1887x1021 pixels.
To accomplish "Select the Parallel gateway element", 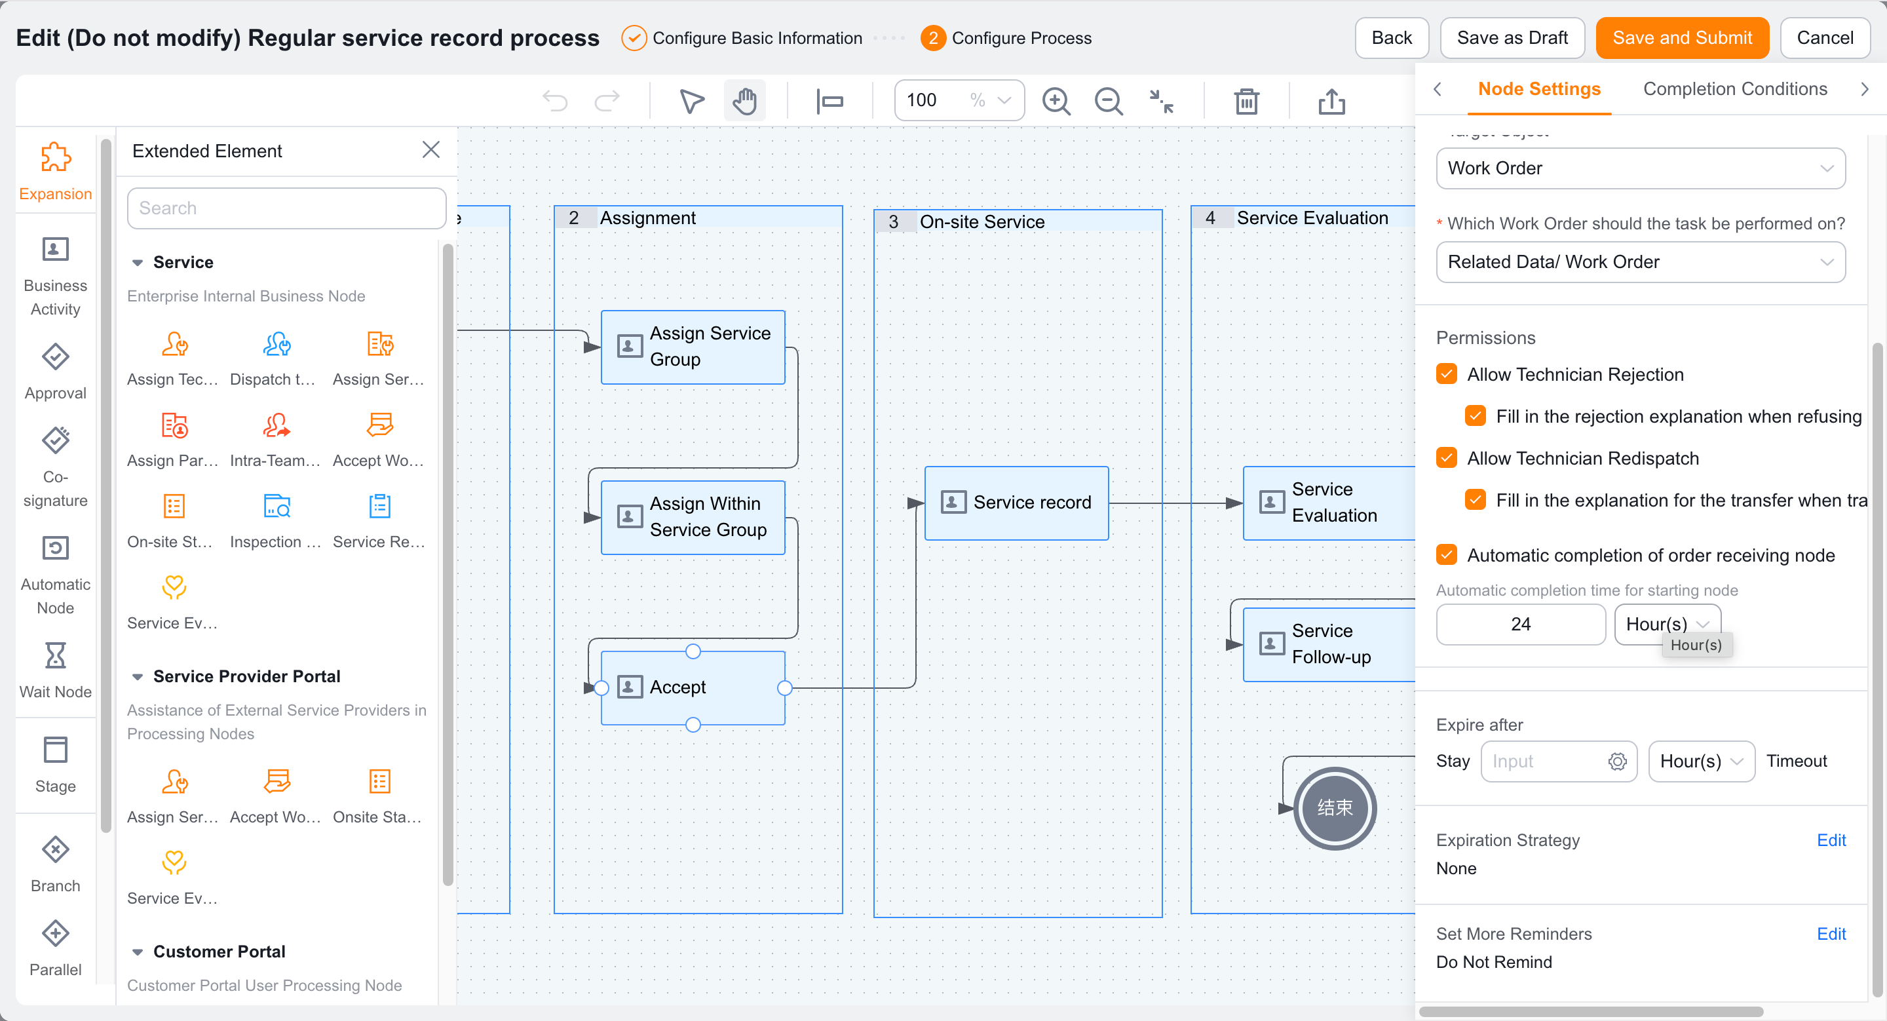I will 56,948.
